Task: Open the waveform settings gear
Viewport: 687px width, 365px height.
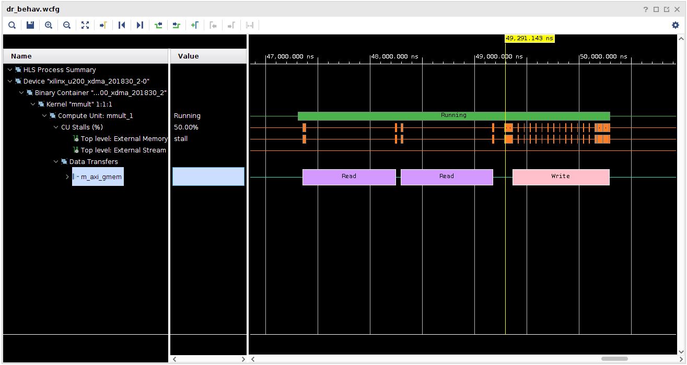Action: (675, 25)
